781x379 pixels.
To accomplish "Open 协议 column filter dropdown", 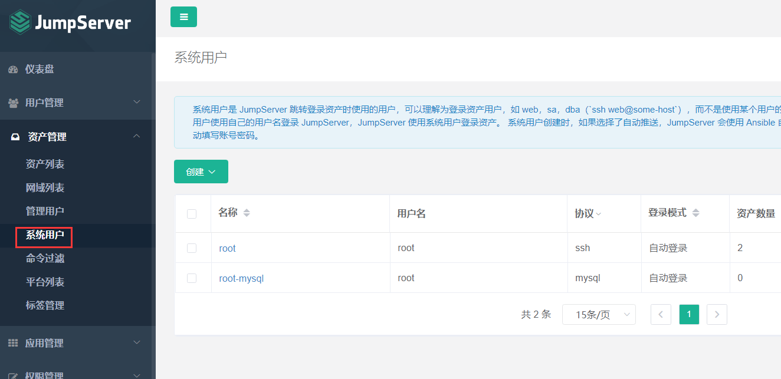I will [598, 214].
